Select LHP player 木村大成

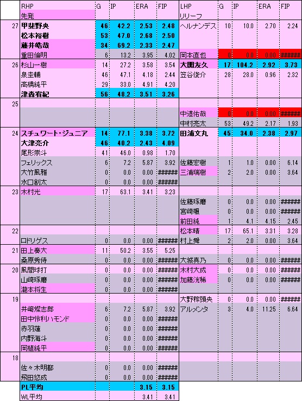(x=198, y=270)
